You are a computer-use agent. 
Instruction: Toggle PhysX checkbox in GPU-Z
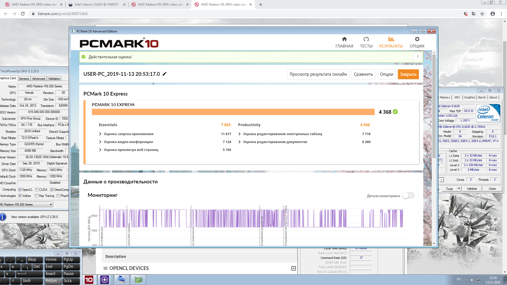[x=58, y=196]
